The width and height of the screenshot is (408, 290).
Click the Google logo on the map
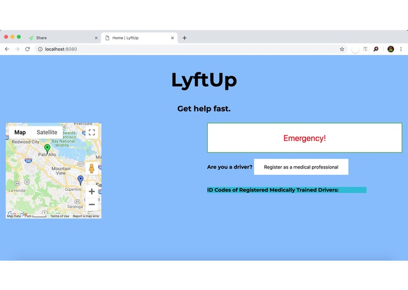click(18, 214)
